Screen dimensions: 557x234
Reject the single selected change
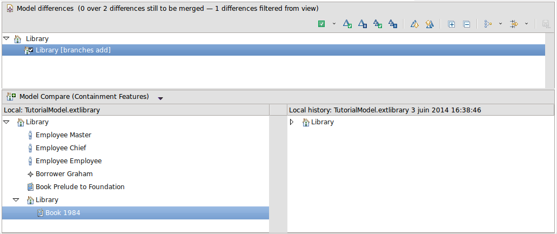[364, 24]
